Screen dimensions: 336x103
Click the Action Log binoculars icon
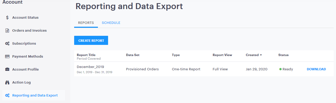point(7,83)
